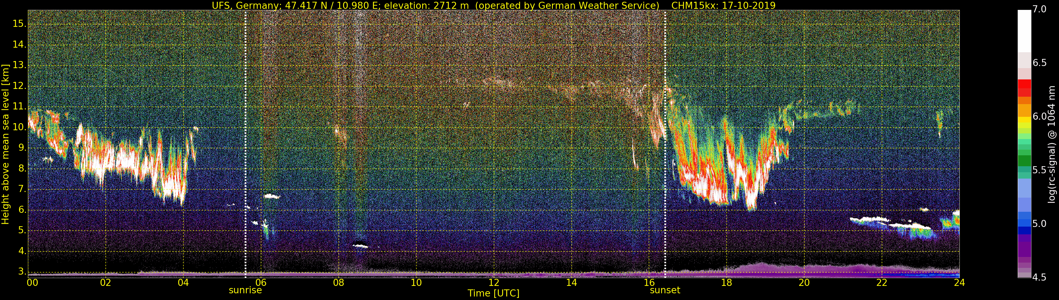Click the colorbar value '6.5'
Image resolution: width=1059 pixels, height=300 pixels.
click(1040, 63)
